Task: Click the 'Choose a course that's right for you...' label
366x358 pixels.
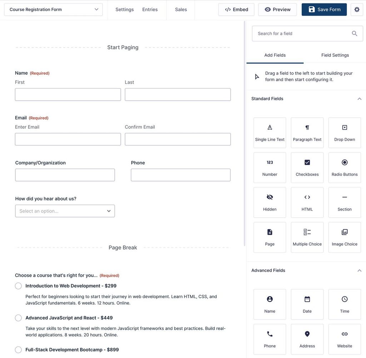Action: coord(56,275)
